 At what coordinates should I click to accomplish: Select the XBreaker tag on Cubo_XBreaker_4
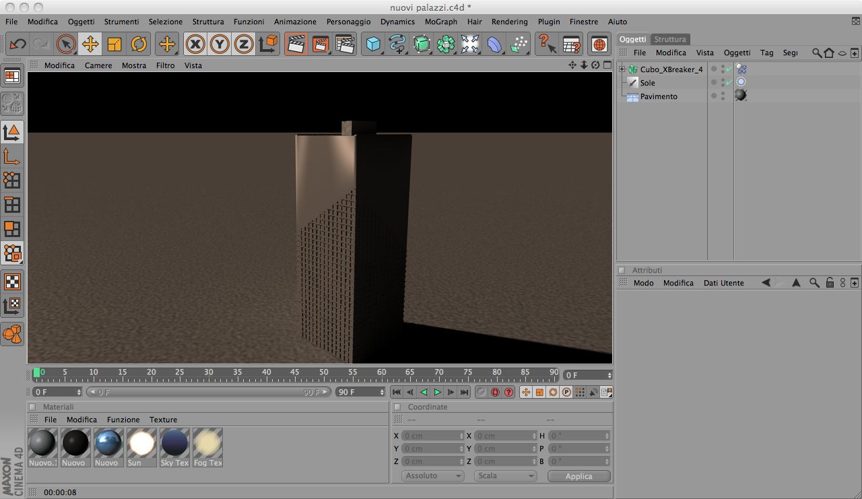(x=741, y=69)
